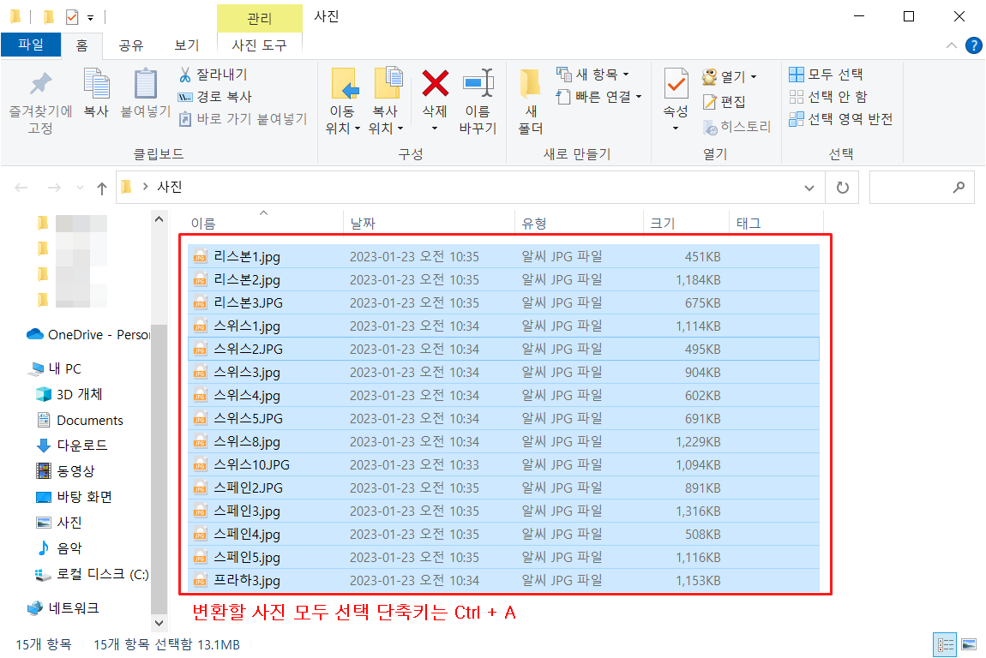
Task: Go back with the left arrow
Action: [x=21, y=188]
